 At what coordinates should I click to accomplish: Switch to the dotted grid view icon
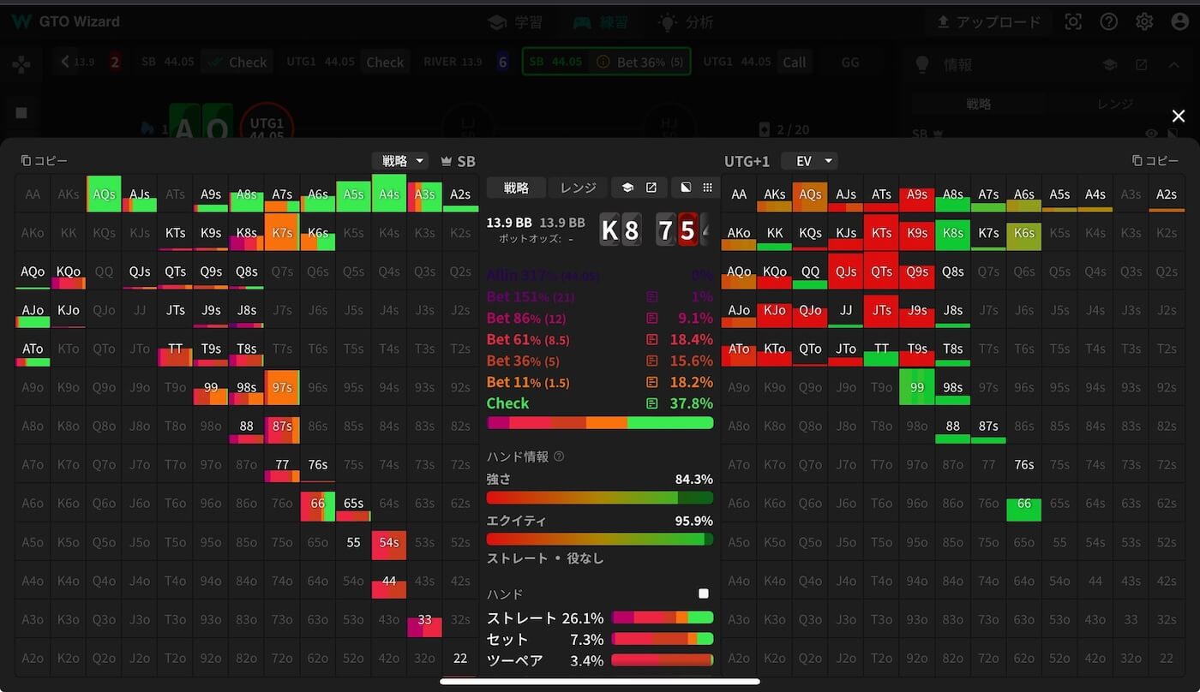pos(708,188)
